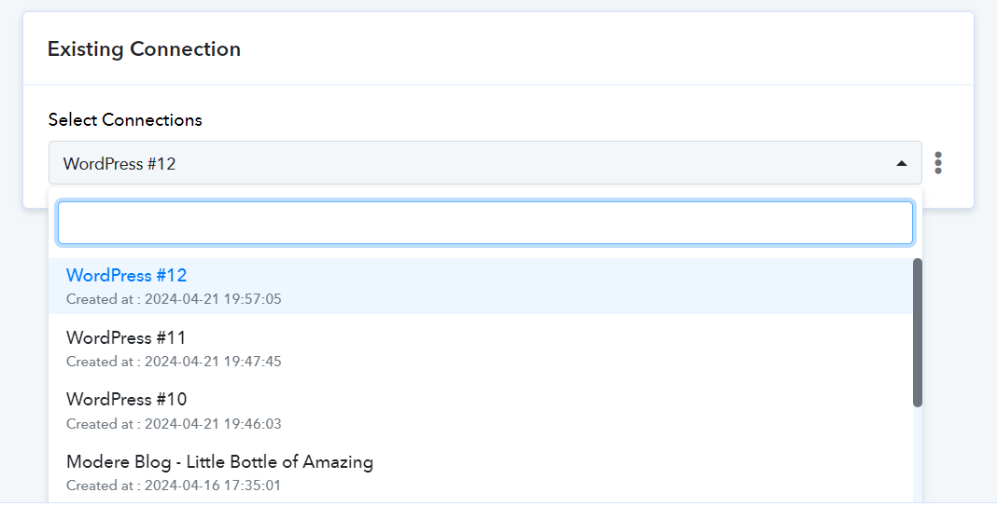Click the highlighted blue WordPress #12 title
This screenshot has width=997, height=520.
click(127, 276)
